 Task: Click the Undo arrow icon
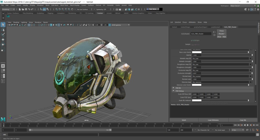[29, 9]
